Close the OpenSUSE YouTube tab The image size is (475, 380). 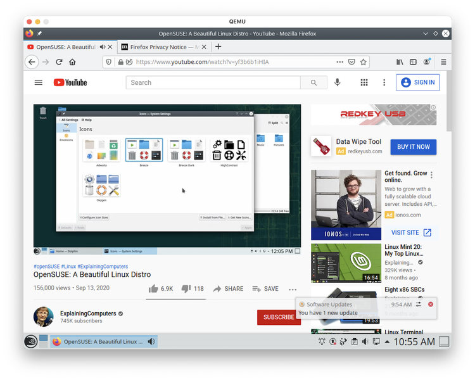(x=110, y=47)
